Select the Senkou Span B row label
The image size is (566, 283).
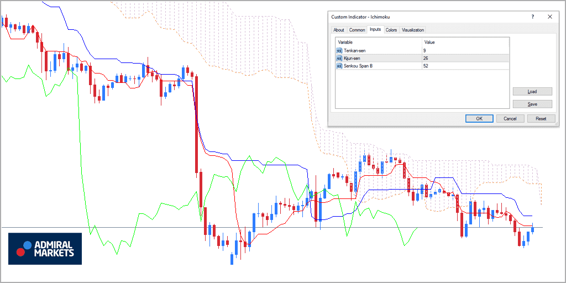[x=358, y=66]
